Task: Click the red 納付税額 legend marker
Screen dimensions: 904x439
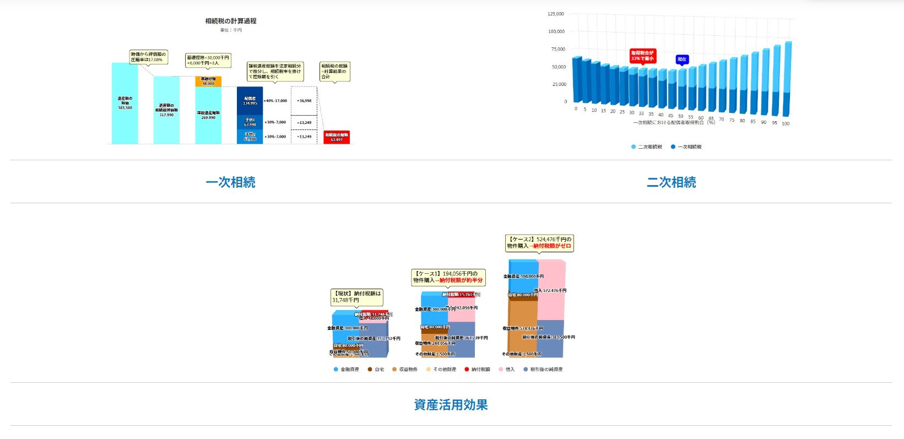Action: coord(467,370)
